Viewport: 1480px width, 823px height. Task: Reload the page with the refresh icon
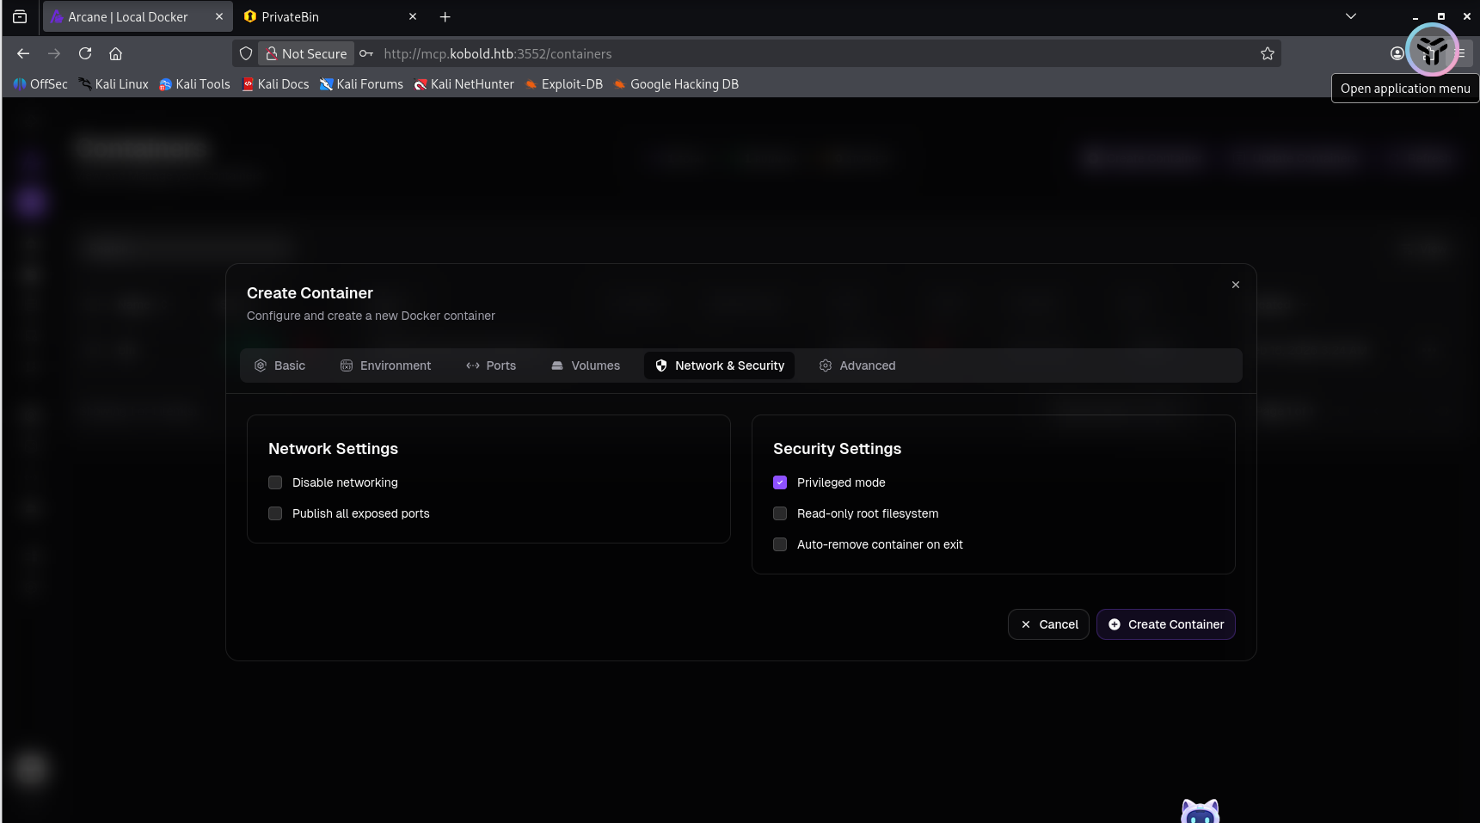pyautogui.click(x=85, y=53)
